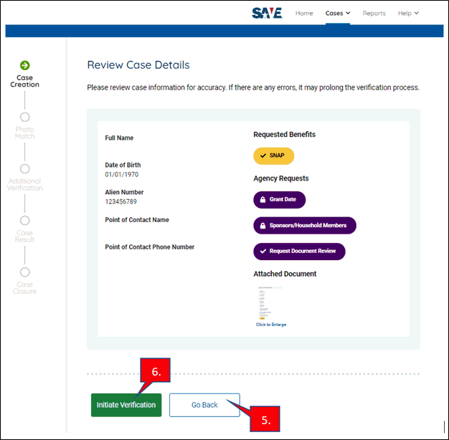Open the Help menu
This screenshot has height=440, width=449.
[408, 13]
